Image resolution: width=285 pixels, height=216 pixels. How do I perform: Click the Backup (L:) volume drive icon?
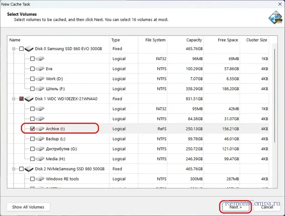pos(40,139)
